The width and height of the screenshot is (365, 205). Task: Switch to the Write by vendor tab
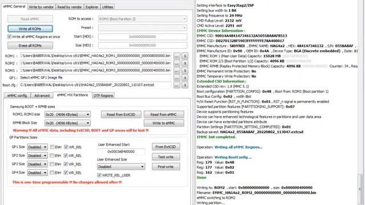tap(41, 7)
